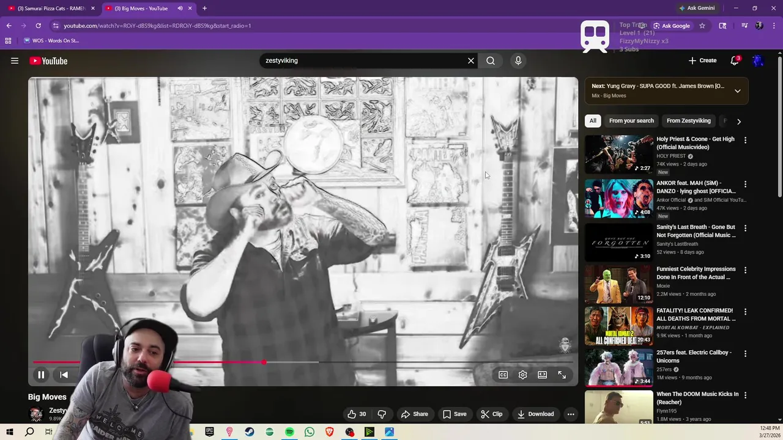Open a new browser tab

click(x=204, y=8)
